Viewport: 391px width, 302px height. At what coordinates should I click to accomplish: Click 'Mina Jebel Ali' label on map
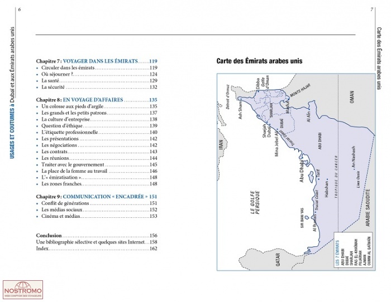pos(276,144)
